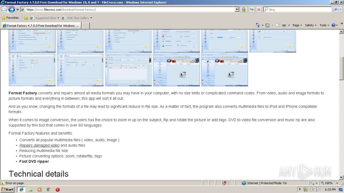Open the Page menu

click(297, 25)
